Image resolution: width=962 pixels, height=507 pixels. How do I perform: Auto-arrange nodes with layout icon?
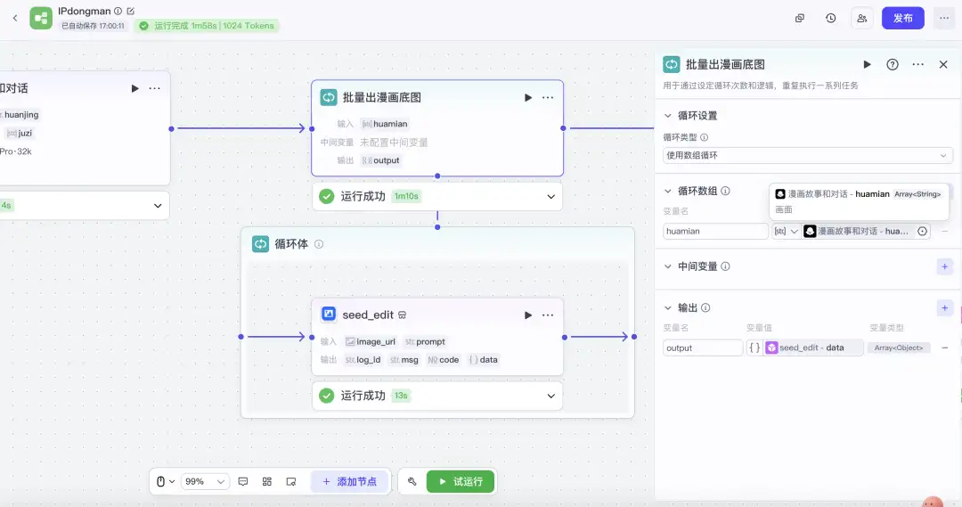tap(267, 482)
